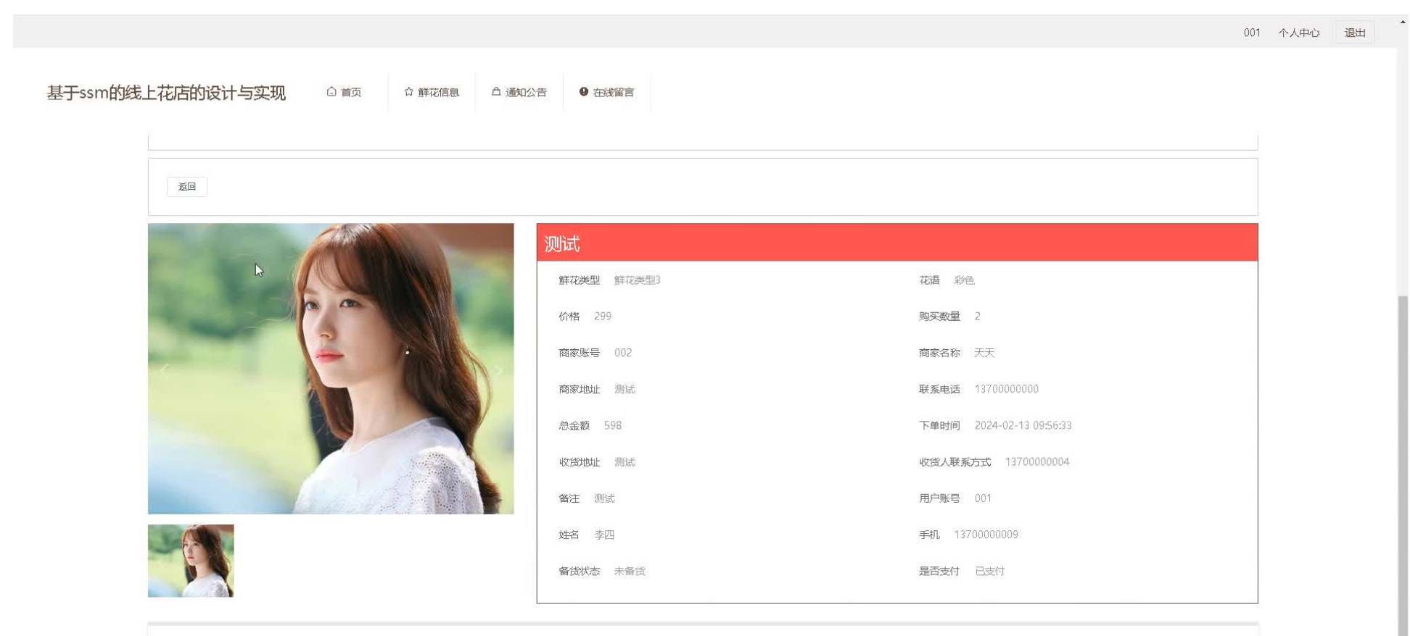
Task: Click the 花语 value 彩色
Action: [964, 280]
